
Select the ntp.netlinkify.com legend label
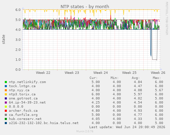(27, 82)
